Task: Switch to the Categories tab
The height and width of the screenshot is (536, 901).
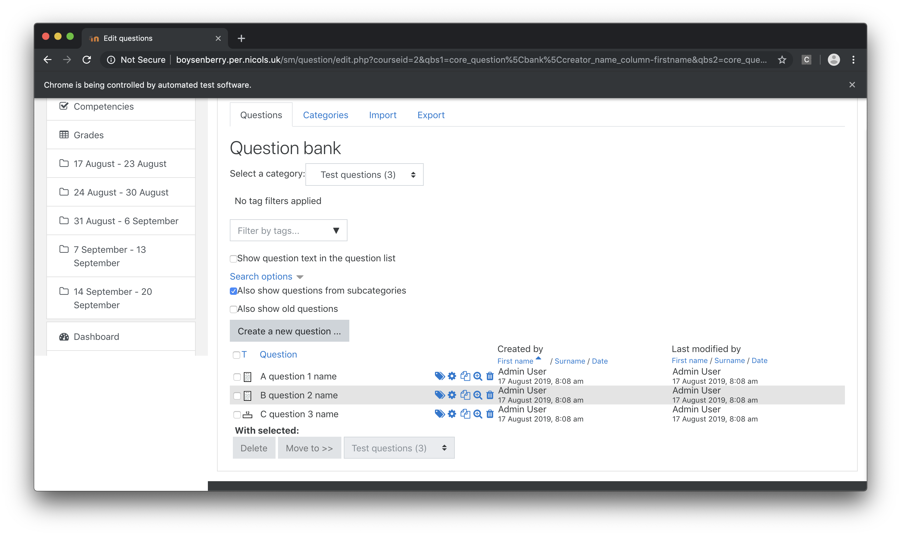Action: [325, 115]
